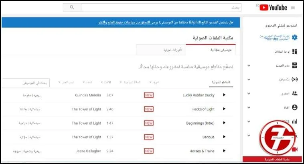The width and height of the screenshot is (304, 164).
Task: Focus the top YouTube search field
Action: pos(161,7)
